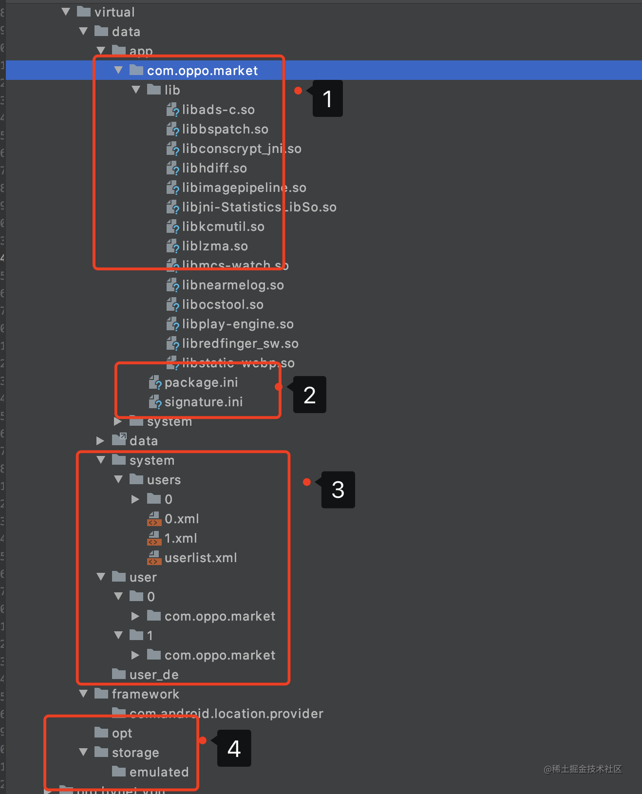Select the libkcmutil.so file name
Image resolution: width=642 pixels, height=794 pixels.
[223, 227]
